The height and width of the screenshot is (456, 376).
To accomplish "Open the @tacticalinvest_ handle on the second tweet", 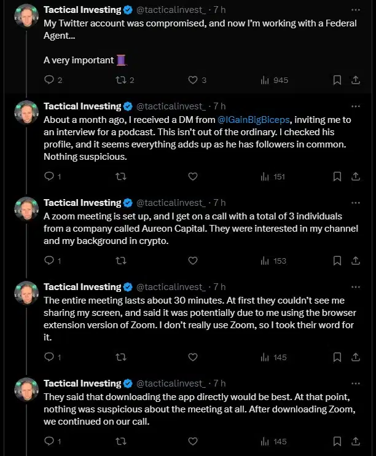I will point(171,106).
